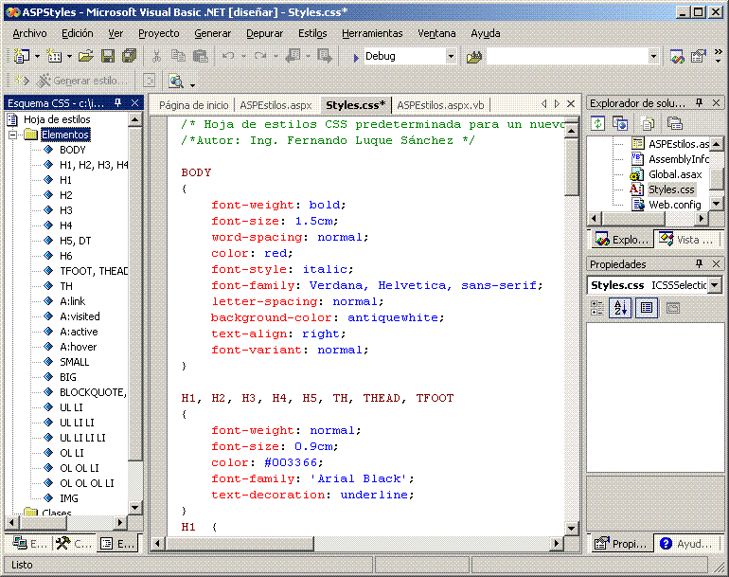Open the Depurar menu

coord(264,33)
